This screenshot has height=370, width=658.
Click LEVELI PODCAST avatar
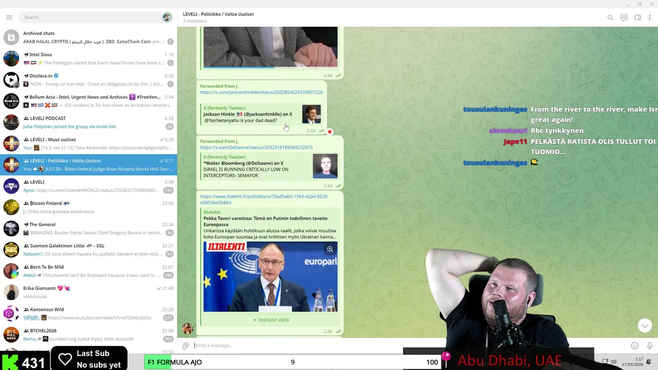point(11,122)
